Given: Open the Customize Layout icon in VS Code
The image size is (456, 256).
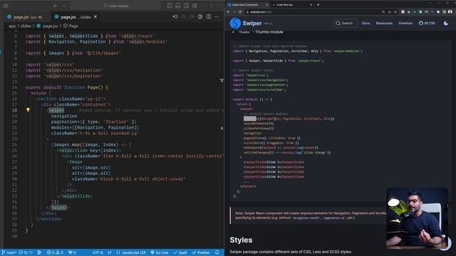Looking at the screenshot, I should pos(195,6).
